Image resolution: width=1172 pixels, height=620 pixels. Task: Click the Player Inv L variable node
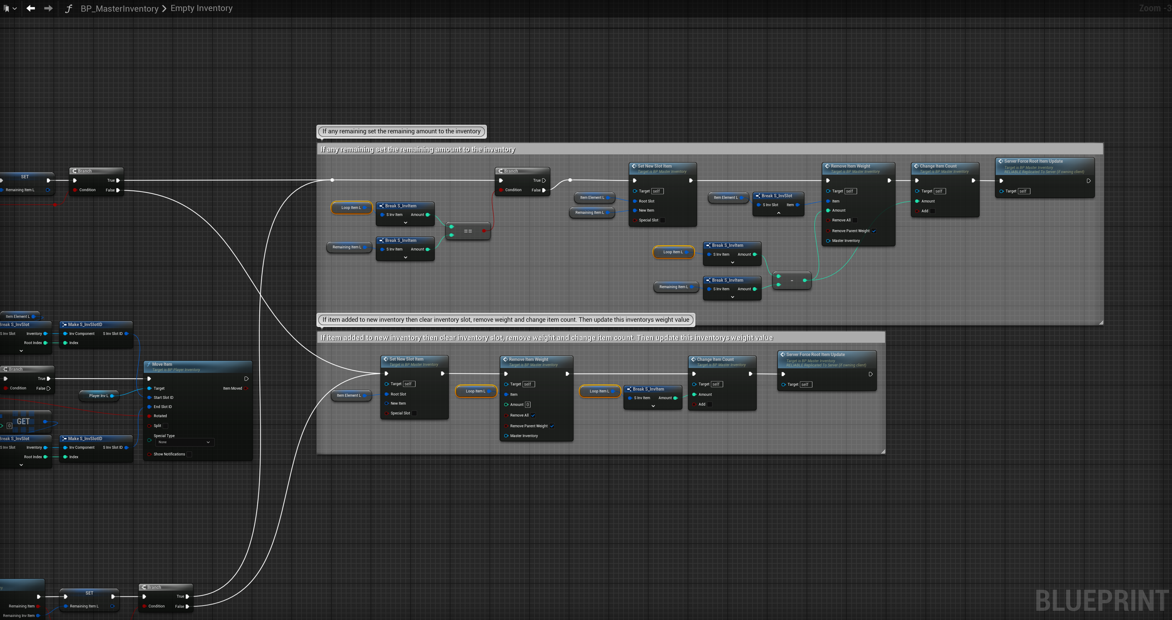pos(98,395)
